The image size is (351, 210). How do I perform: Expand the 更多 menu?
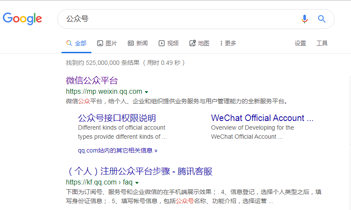(228, 43)
